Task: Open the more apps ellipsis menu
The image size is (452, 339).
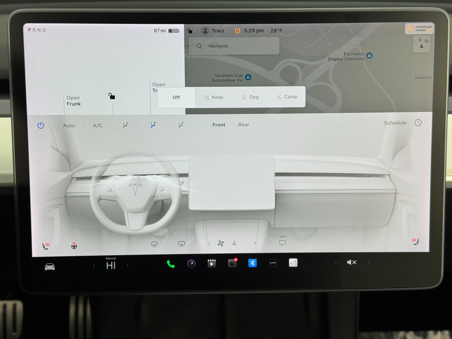Action: pos(273,263)
